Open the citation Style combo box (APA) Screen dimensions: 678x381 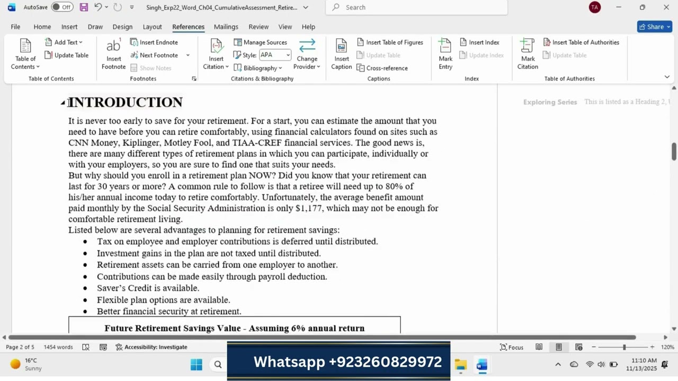click(275, 55)
